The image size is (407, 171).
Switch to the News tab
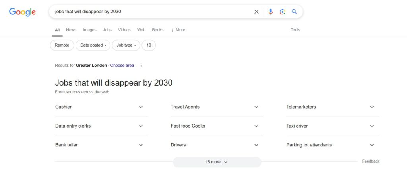(71, 30)
